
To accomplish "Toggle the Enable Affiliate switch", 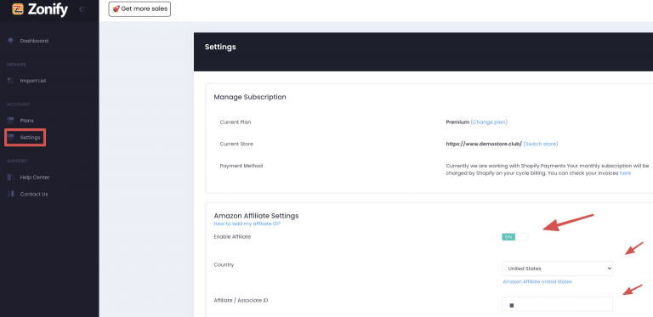I will click(514, 237).
